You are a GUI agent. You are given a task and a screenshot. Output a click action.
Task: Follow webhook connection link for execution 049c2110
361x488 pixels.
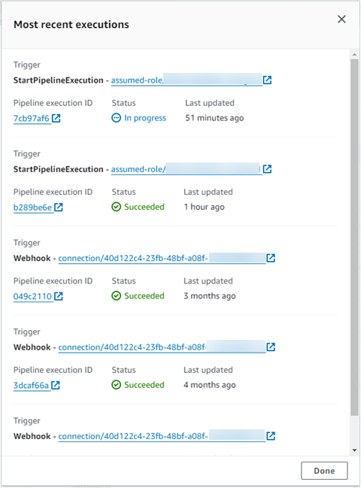point(162,259)
